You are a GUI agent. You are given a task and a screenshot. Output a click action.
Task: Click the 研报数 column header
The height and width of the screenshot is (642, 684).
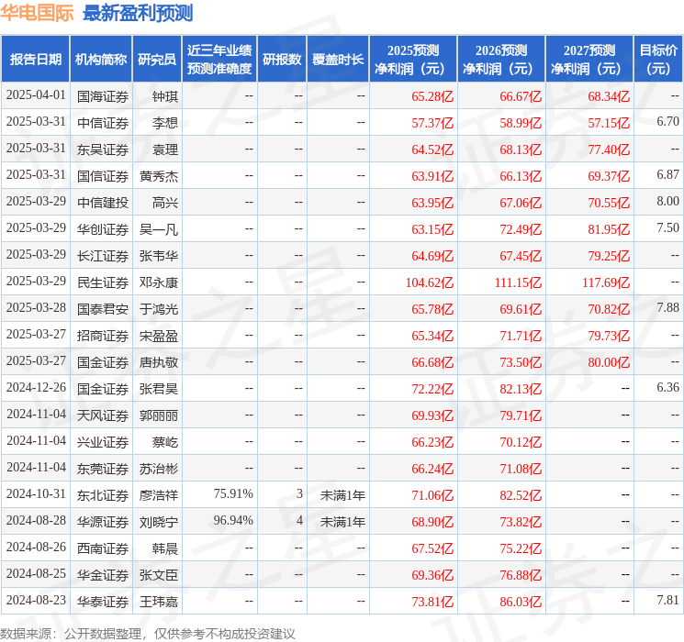point(282,60)
